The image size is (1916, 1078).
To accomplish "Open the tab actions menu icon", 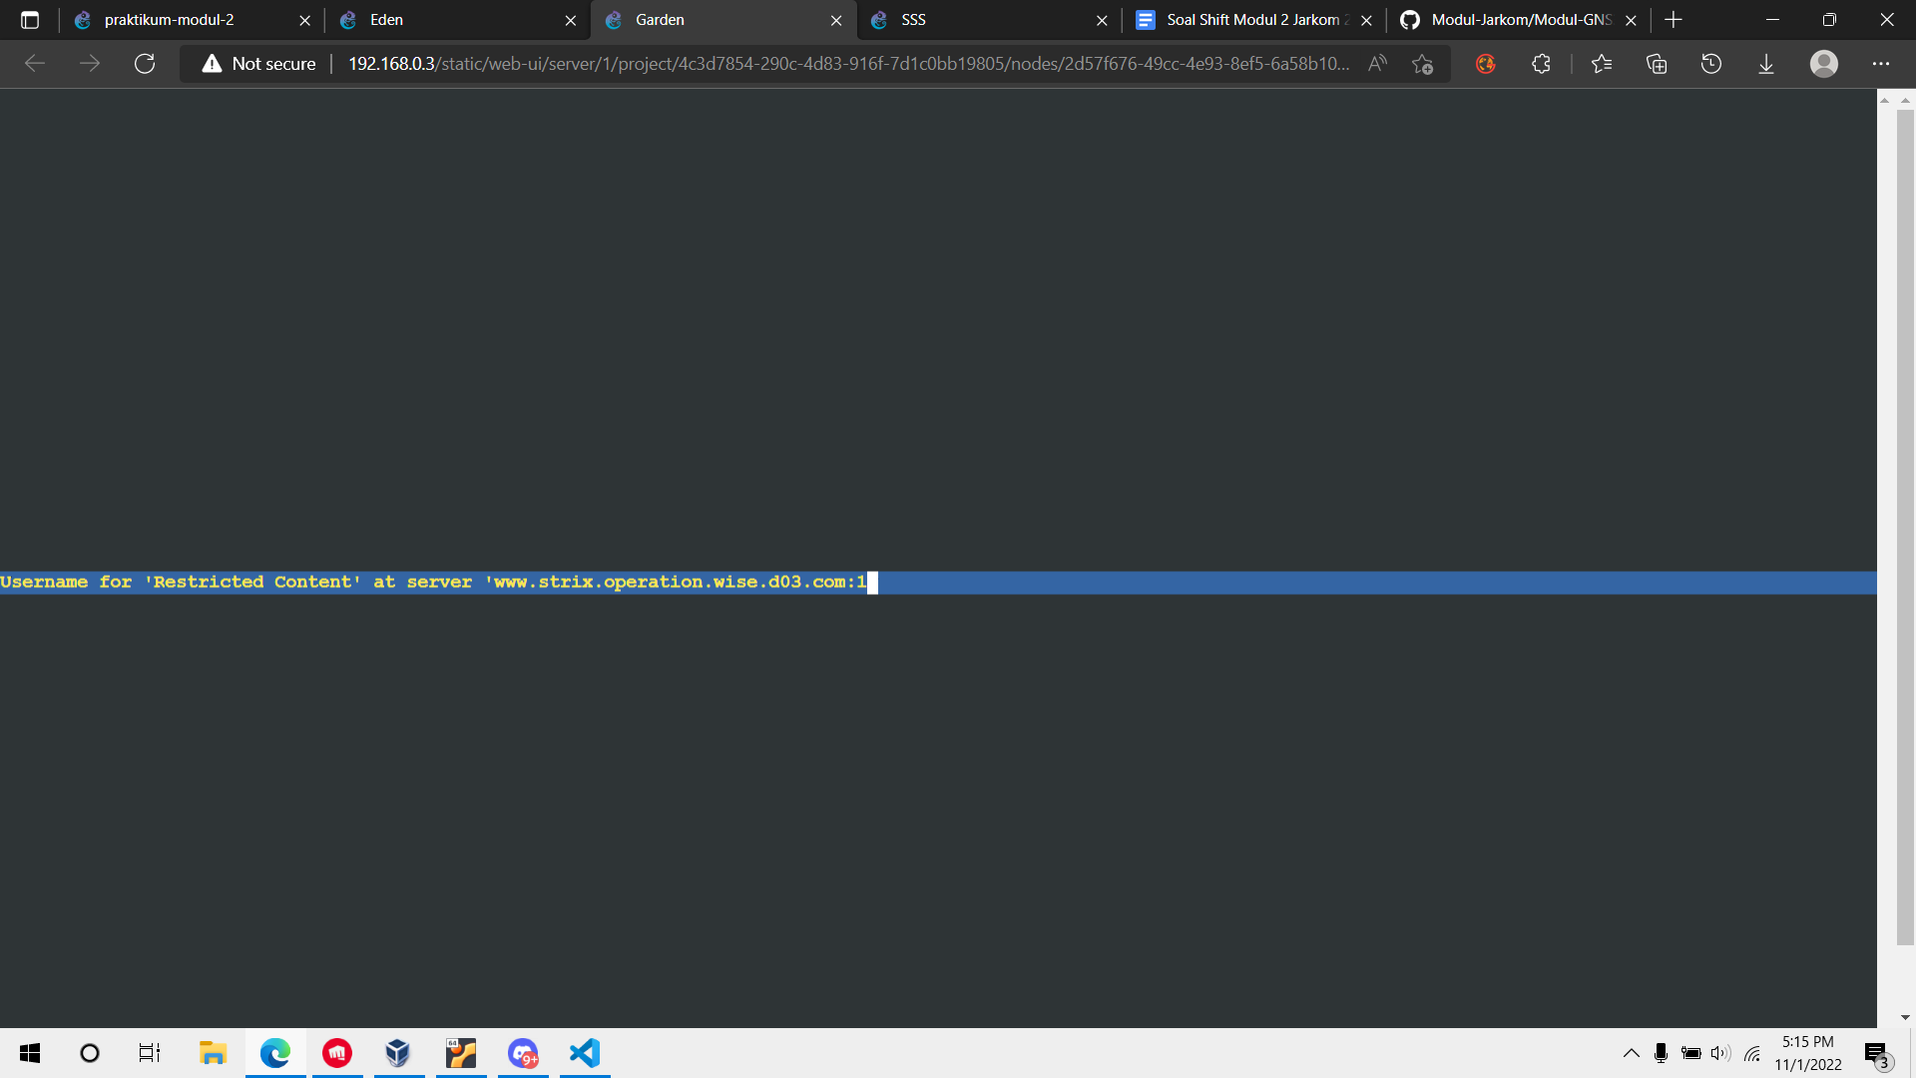I will 30,20.
